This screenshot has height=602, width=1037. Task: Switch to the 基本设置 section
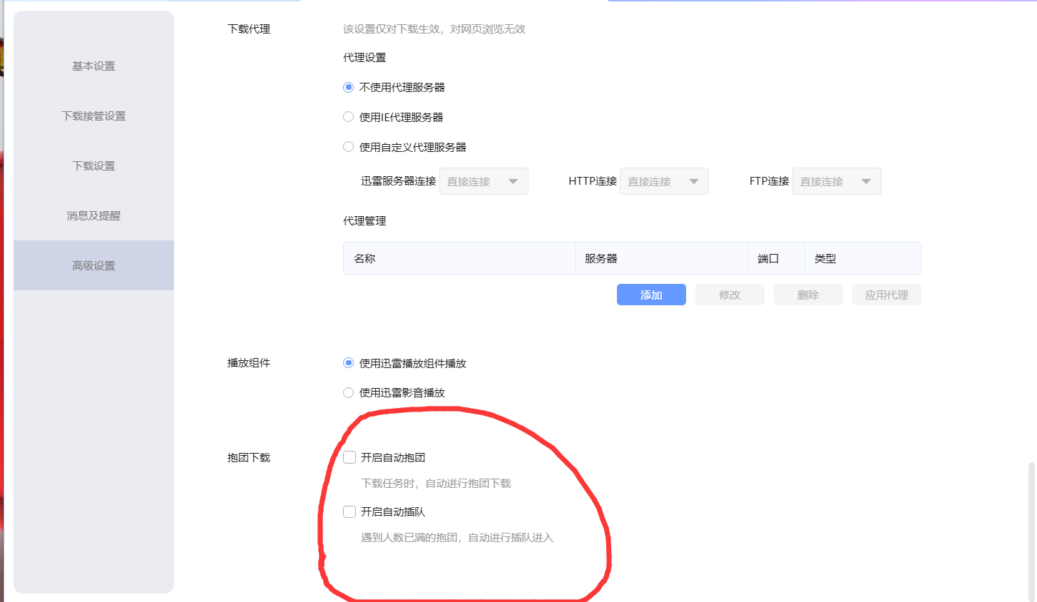point(93,66)
